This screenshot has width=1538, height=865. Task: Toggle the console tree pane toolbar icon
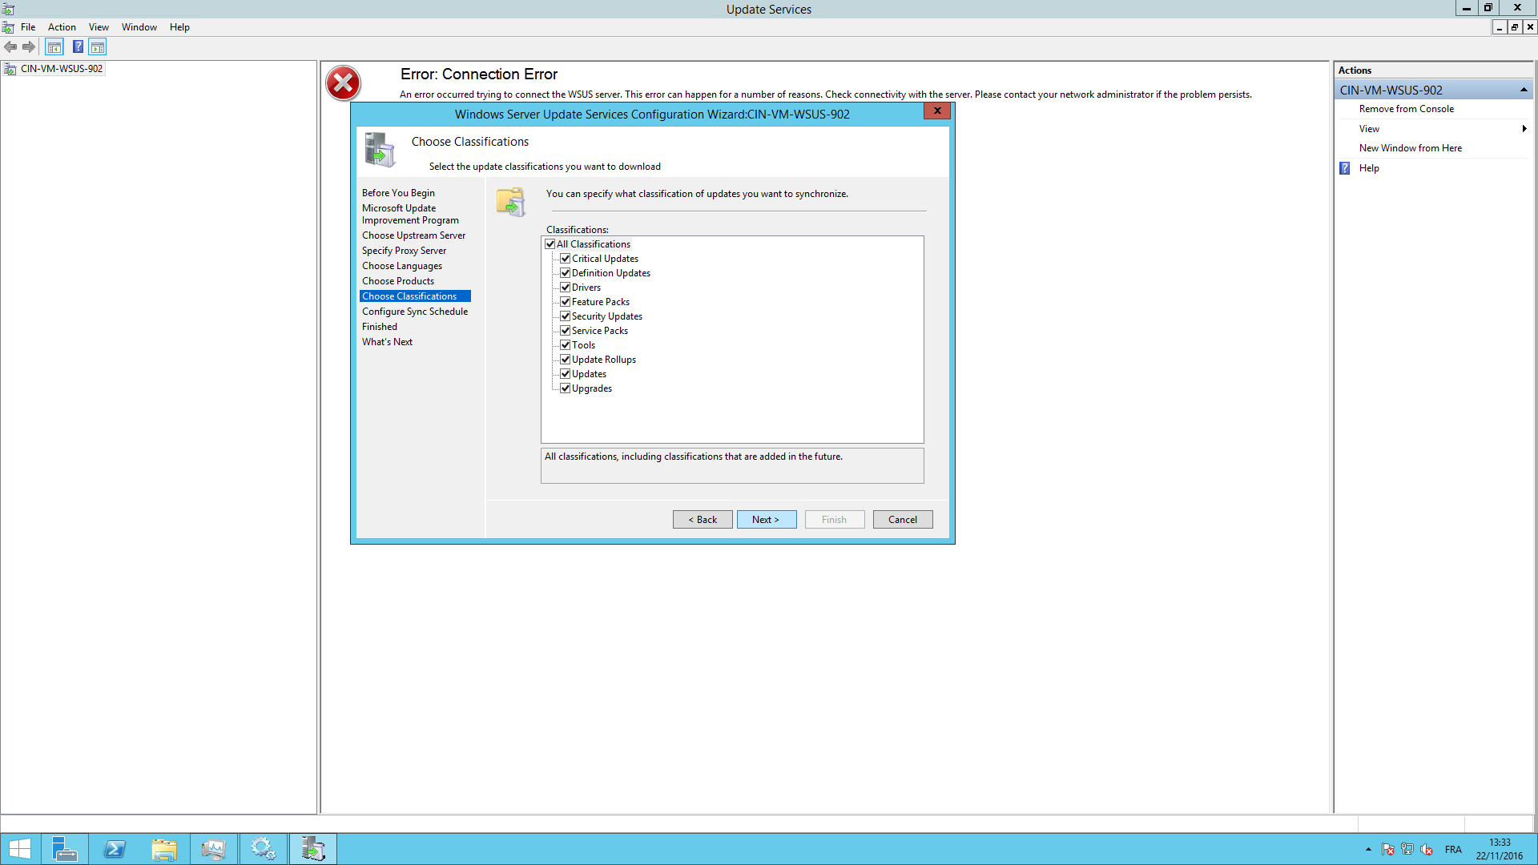point(54,47)
